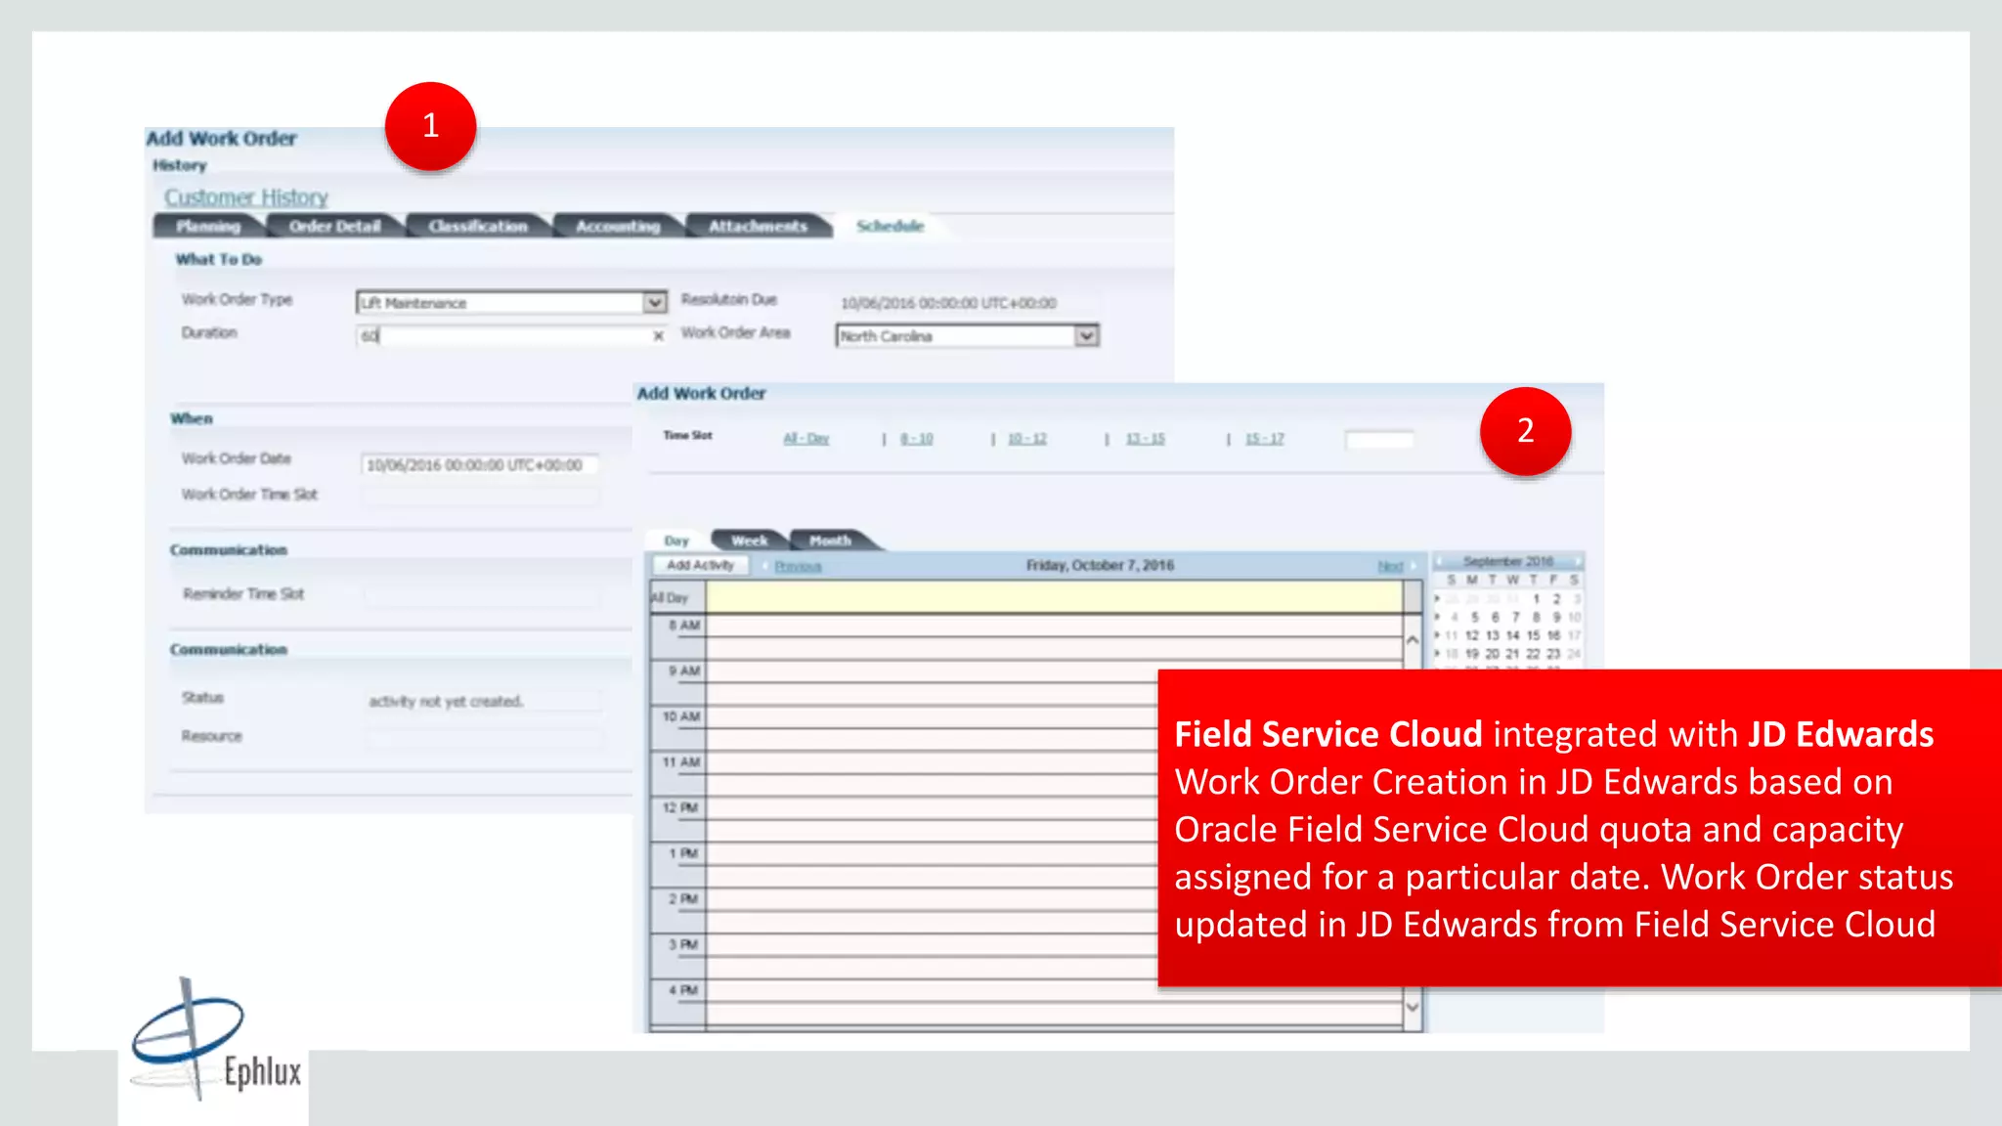The height and width of the screenshot is (1126, 2002).
Task: Select September 20 in mini calendar
Action: (1493, 654)
